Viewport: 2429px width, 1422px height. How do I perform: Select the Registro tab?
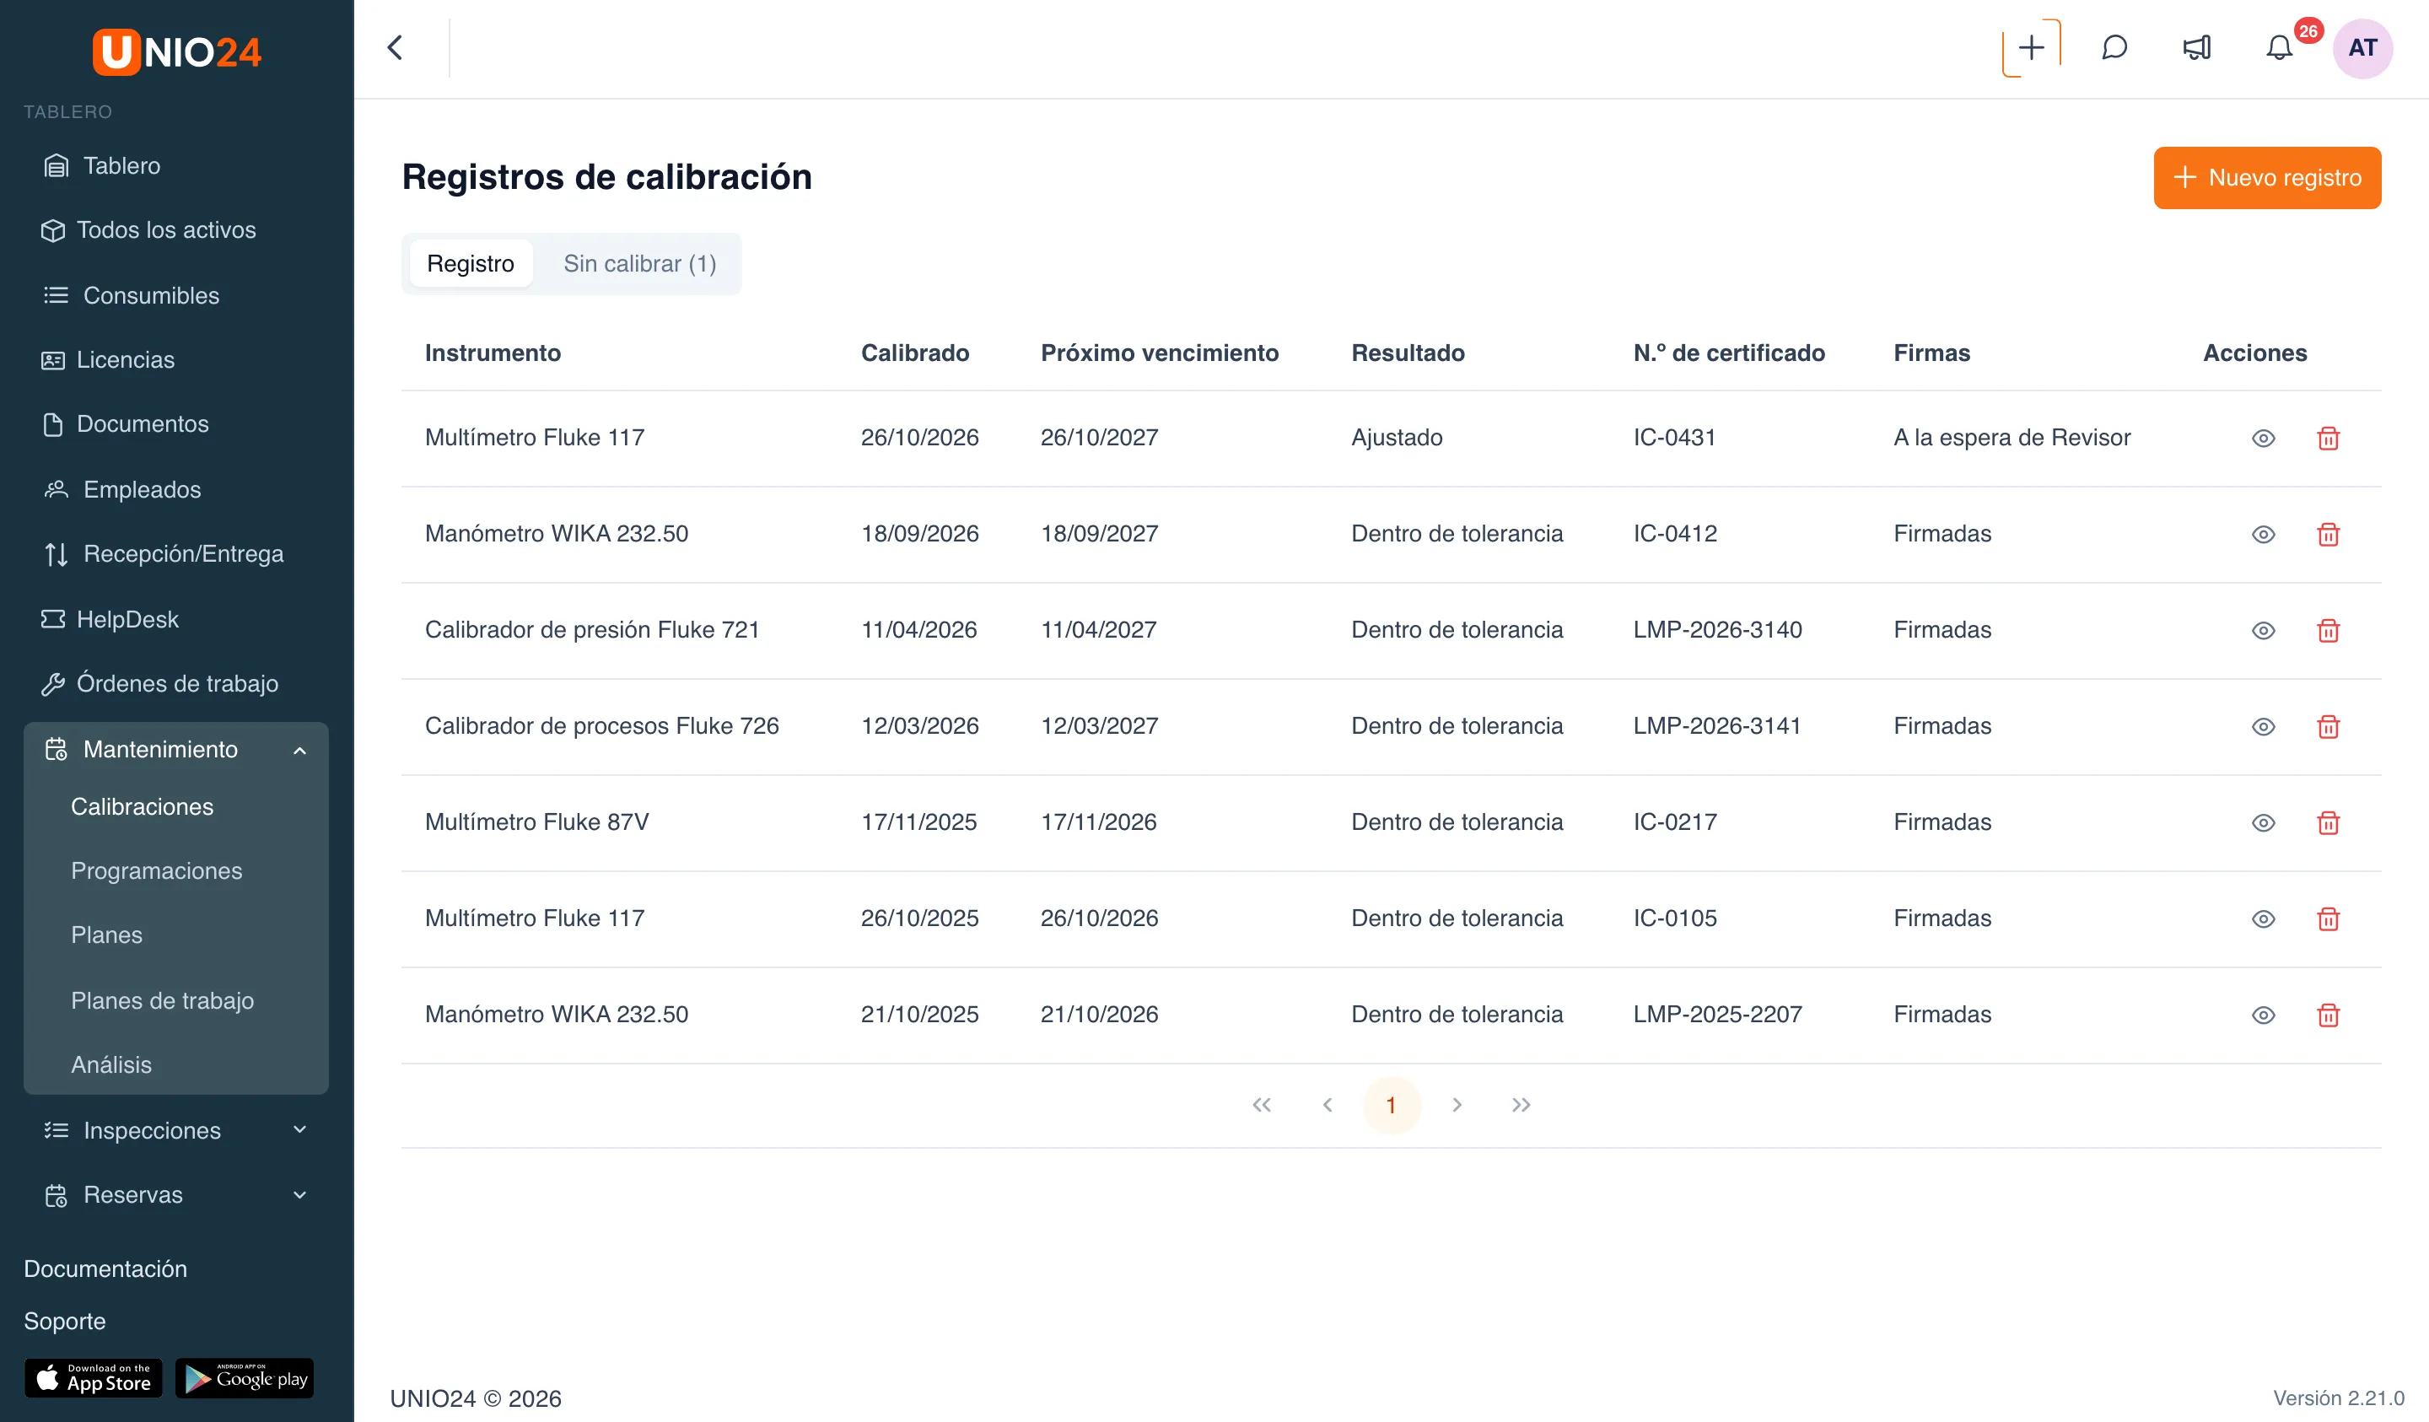471,263
